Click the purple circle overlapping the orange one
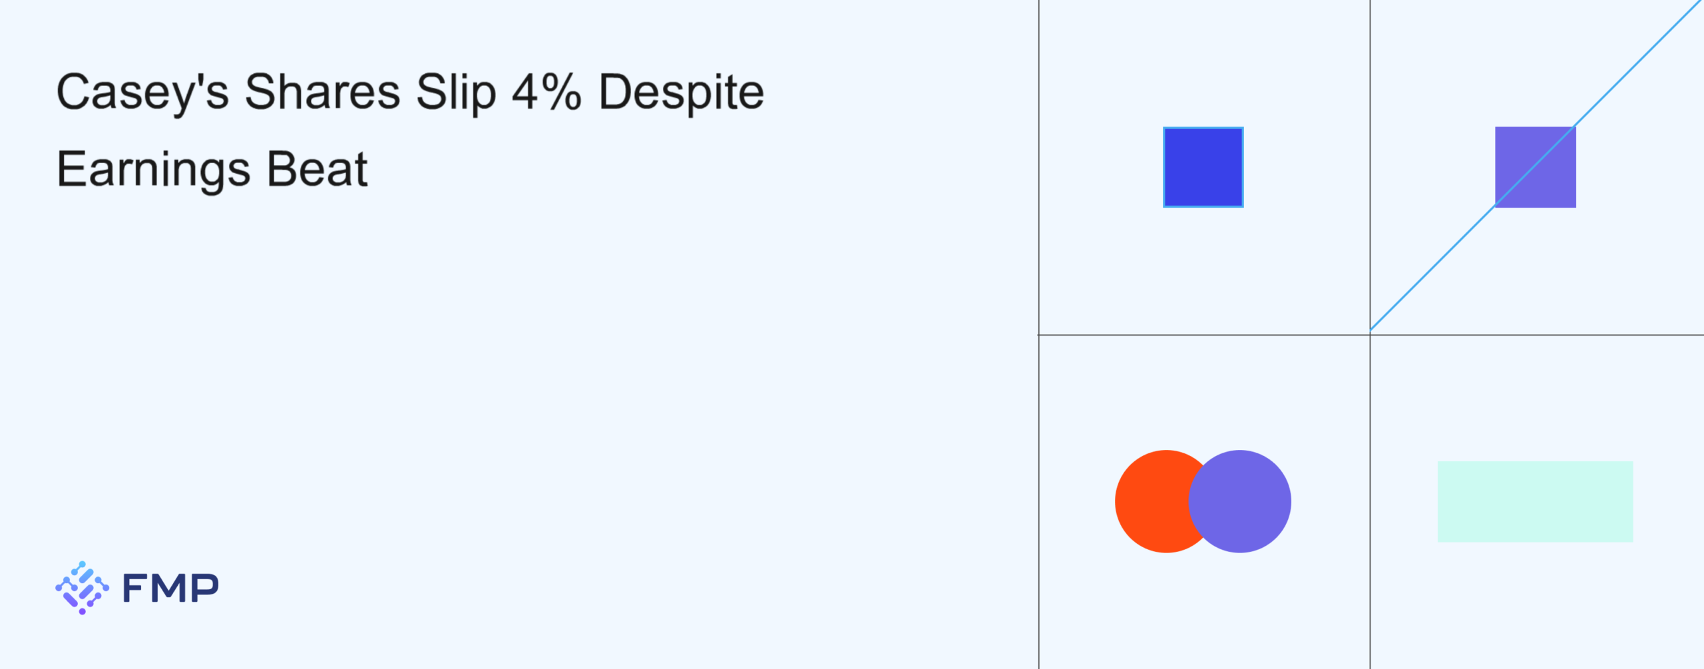1704x669 pixels. pos(1246,501)
